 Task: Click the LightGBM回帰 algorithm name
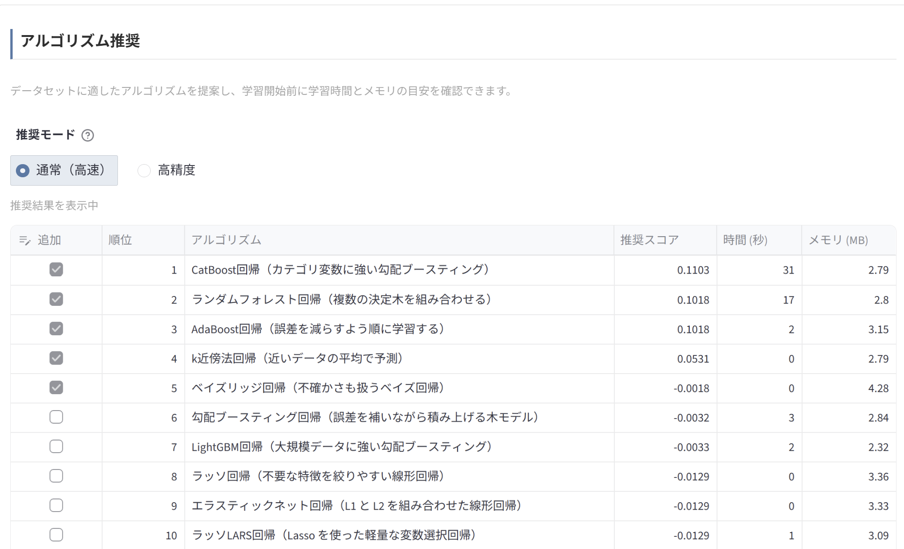click(x=342, y=447)
